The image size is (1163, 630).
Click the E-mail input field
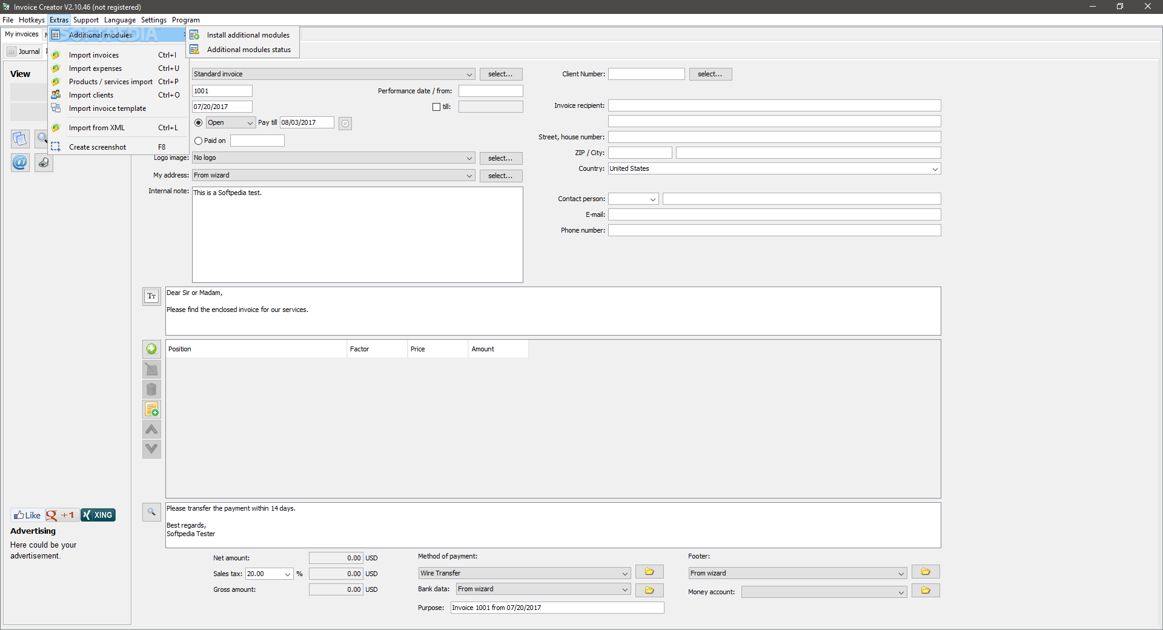[x=774, y=214]
